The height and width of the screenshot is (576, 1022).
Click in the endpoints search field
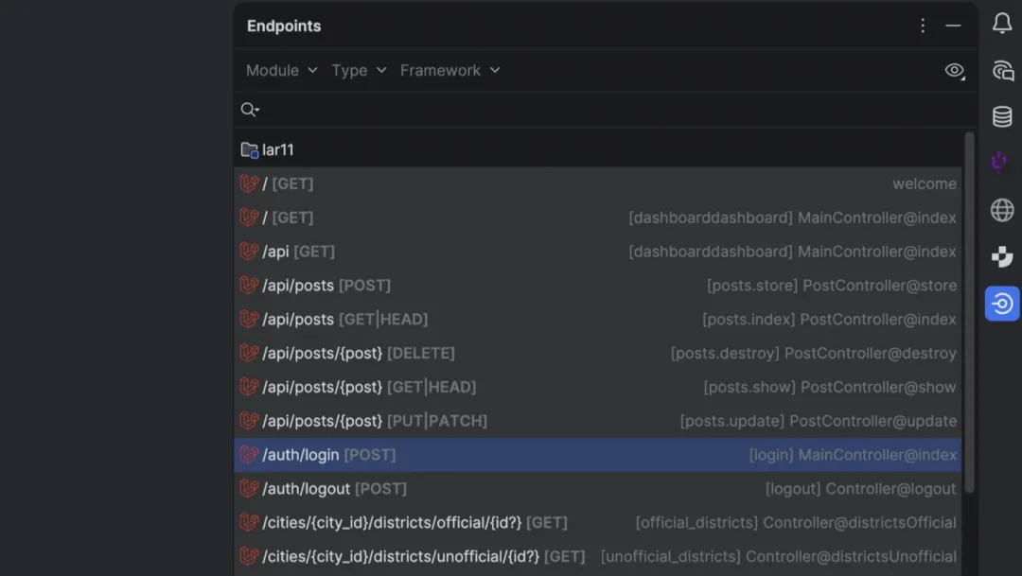[606, 110]
